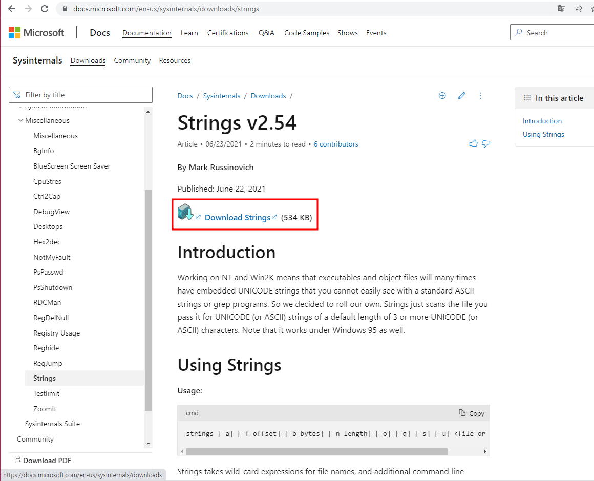
Task: Click the code block scroll left arrow
Action: (x=182, y=451)
